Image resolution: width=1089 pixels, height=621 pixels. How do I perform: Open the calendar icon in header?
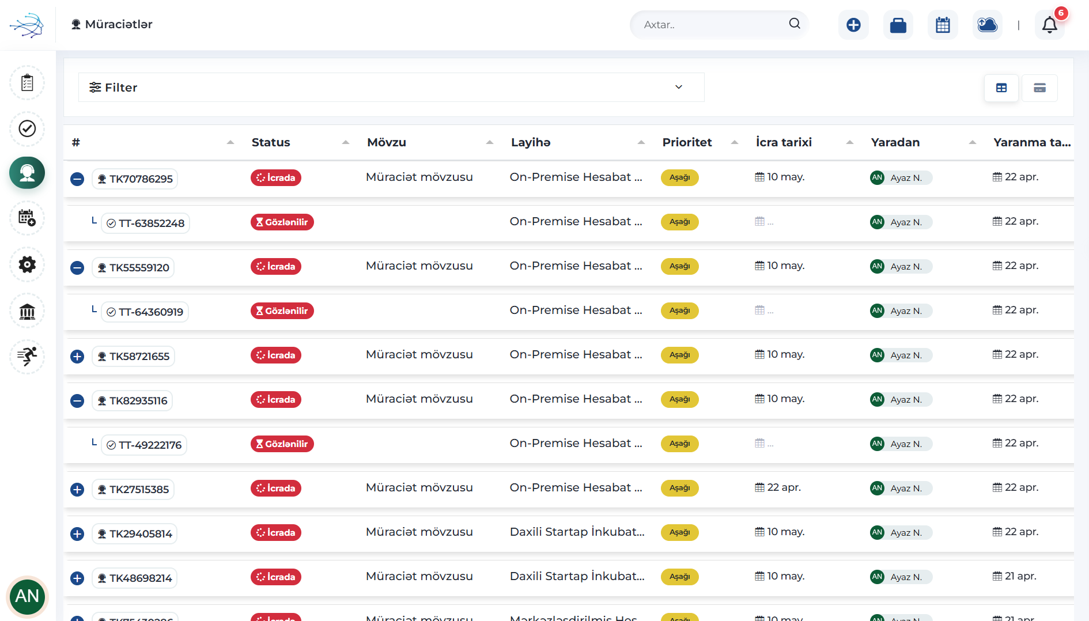(x=943, y=25)
